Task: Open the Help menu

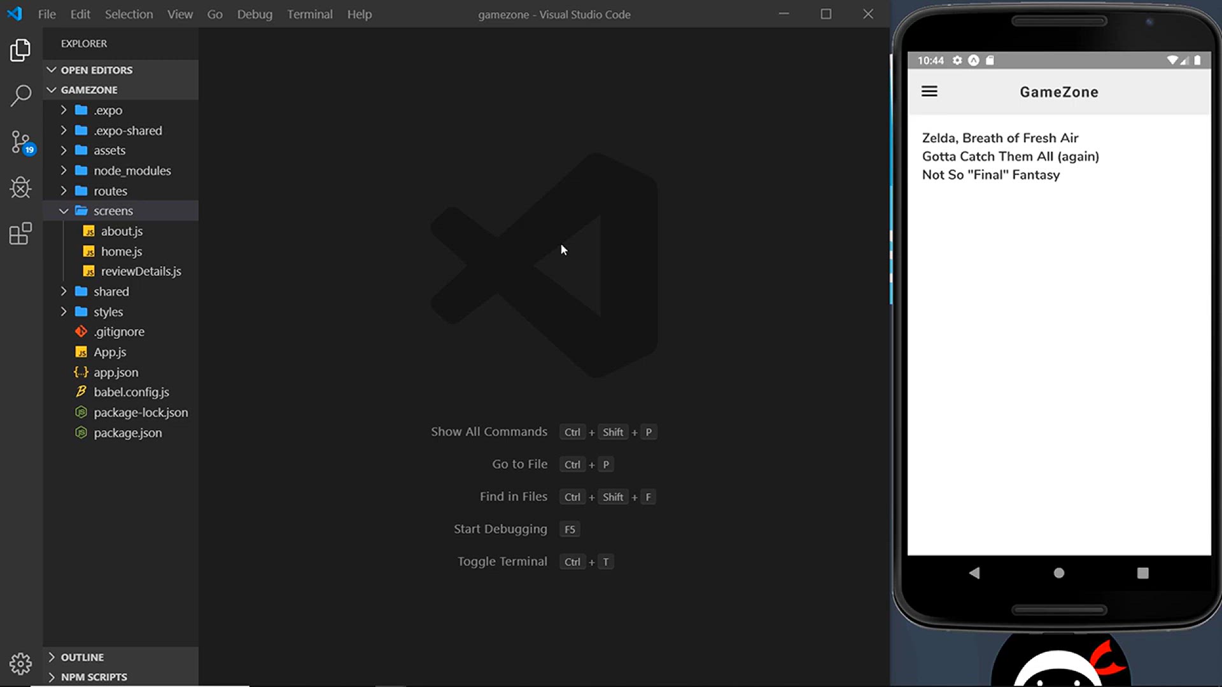Action: click(360, 14)
